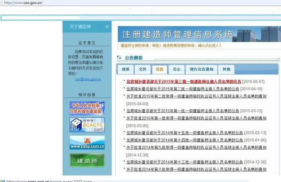Open the 地方公告通知 tab
281x182 pixels.
coord(201,69)
